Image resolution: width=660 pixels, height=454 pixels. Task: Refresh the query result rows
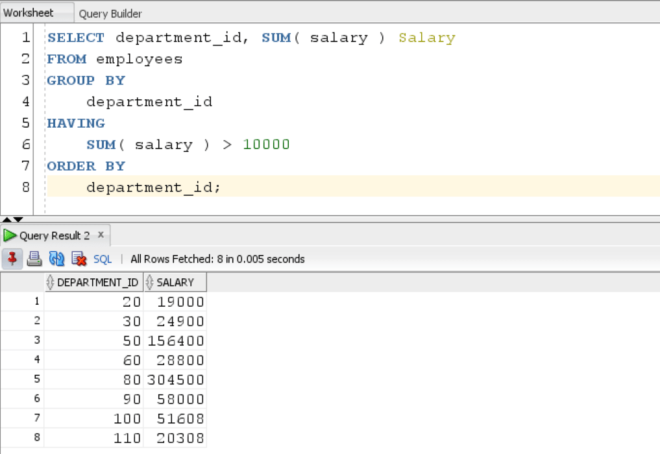56,259
